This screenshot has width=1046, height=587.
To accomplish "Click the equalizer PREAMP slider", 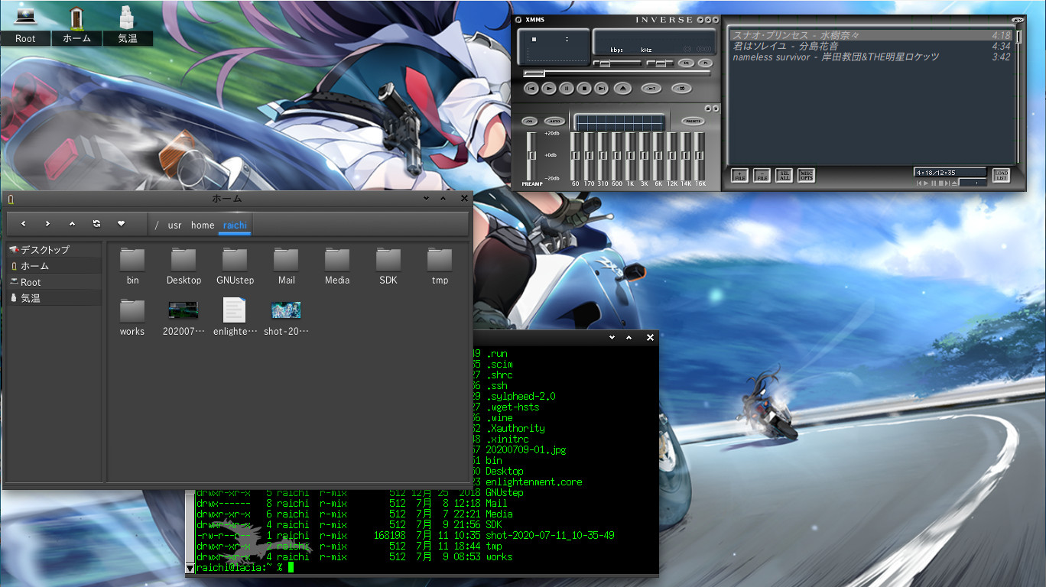I will (x=531, y=156).
